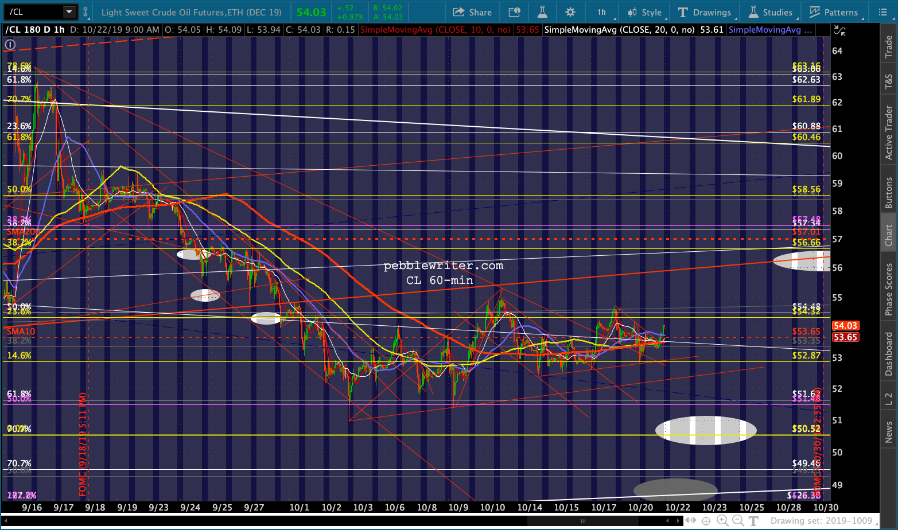This screenshot has width=898, height=530.
Task: Click the Share button
Action: (472, 12)
